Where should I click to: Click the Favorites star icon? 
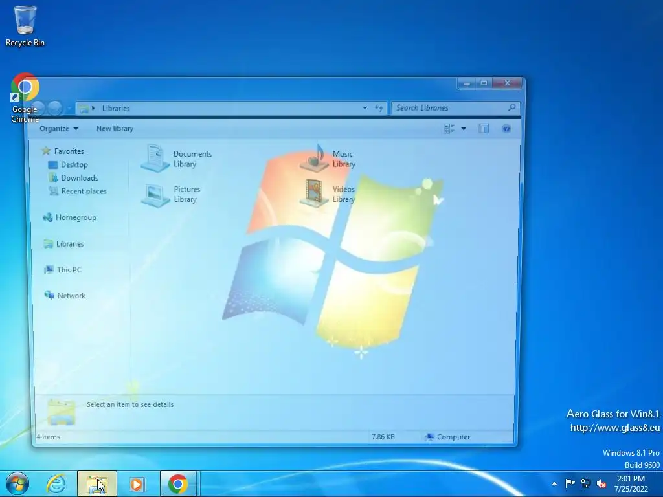[x=46, y=151]
